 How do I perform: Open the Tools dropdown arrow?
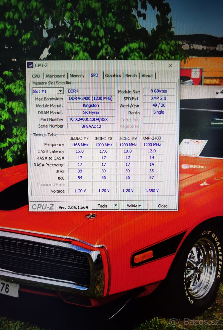(116, 205)
